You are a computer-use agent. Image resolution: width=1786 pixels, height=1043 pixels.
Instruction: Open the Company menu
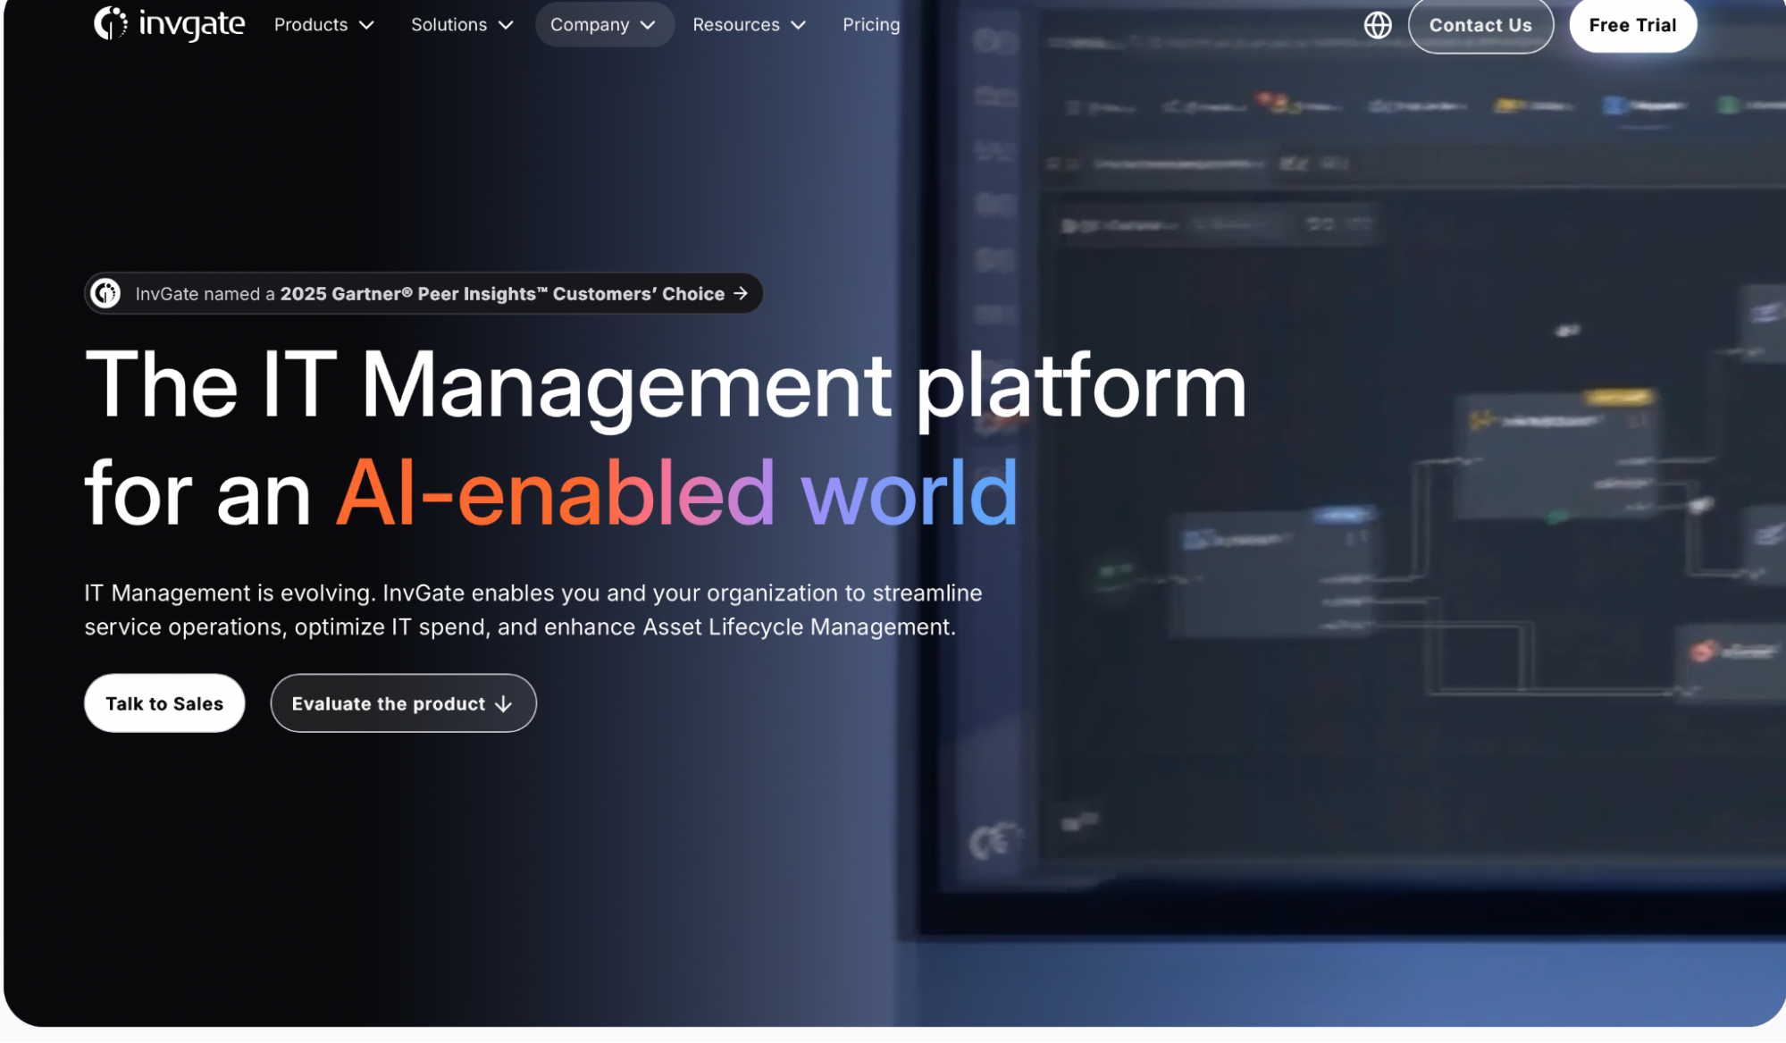pos(604,25)
